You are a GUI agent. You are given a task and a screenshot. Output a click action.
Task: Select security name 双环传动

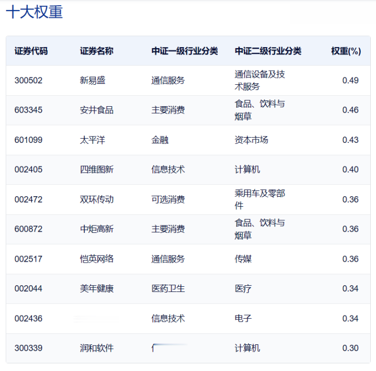(97, 199)
